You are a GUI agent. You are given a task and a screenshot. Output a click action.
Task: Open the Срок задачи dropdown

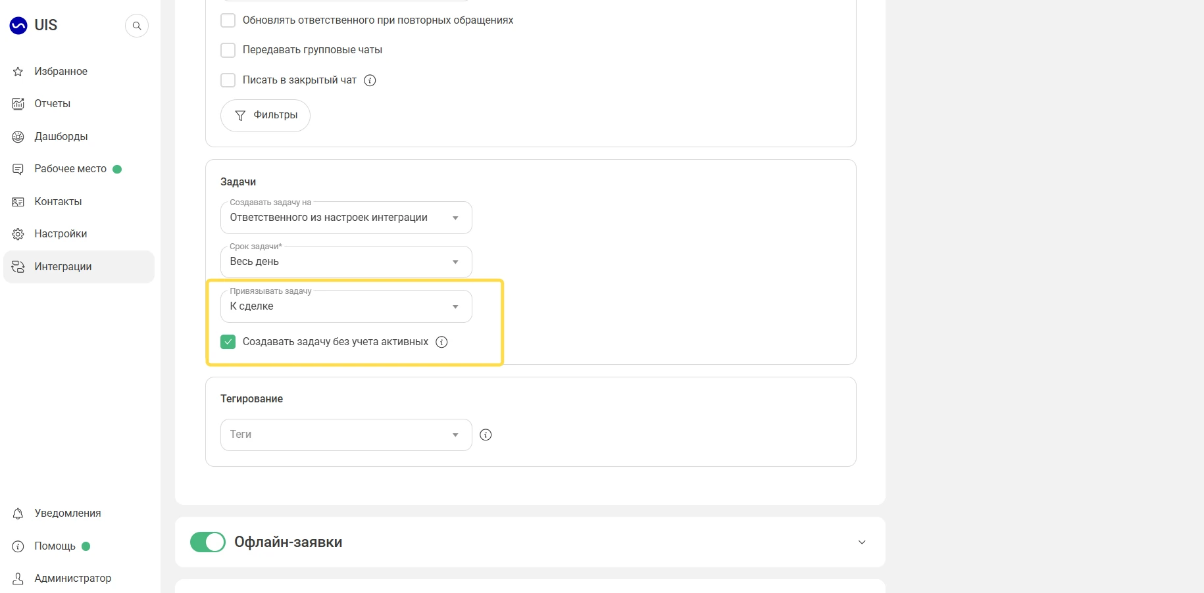click(346, 262)
